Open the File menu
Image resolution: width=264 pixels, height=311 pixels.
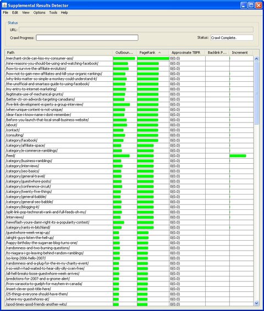tap(5, 13)
